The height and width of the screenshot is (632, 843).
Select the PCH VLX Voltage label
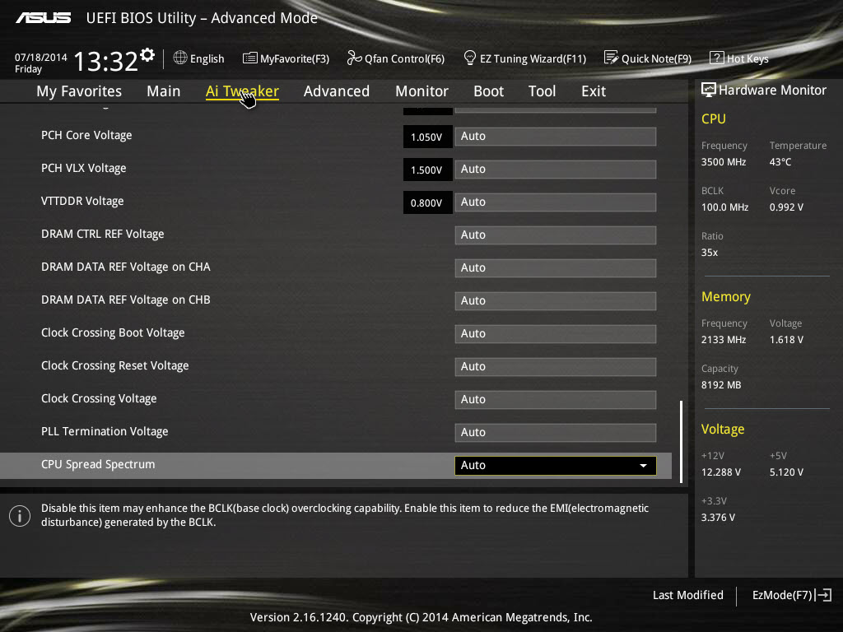pyautogui.click(x=84, y=168)
